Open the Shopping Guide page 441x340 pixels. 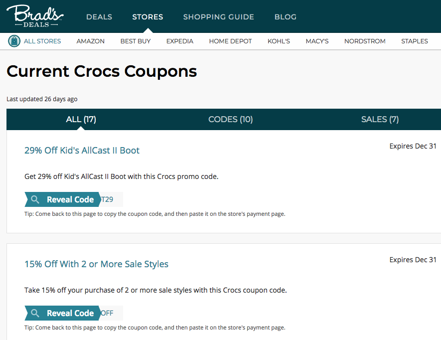click(218, 17)
